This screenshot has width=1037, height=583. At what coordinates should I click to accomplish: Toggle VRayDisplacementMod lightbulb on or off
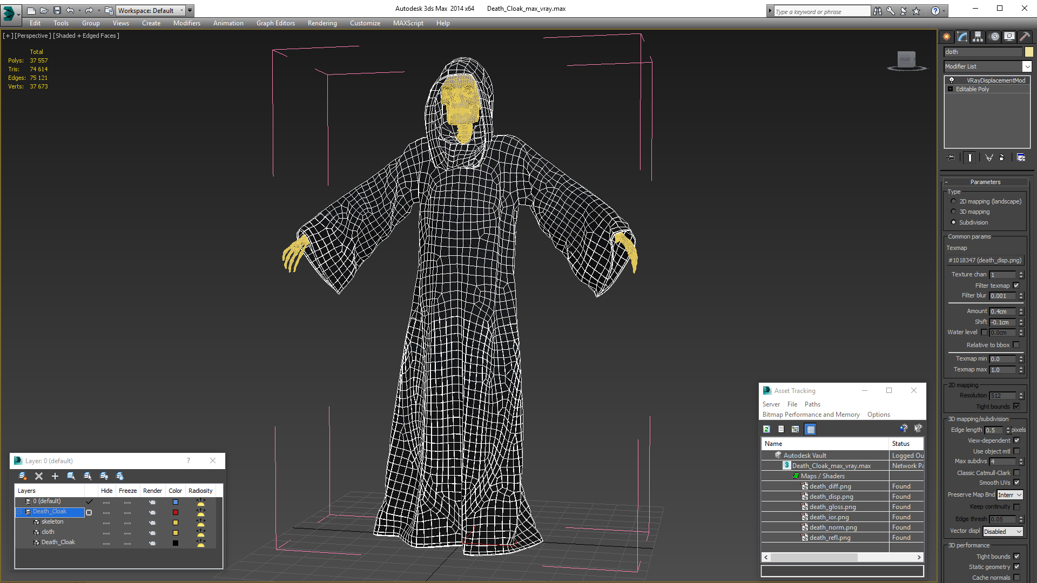coord(952,80)
